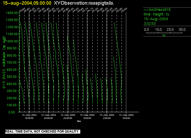Click the 14-Aug-2004 18:00:00 time label

pyautogui.click(x=29, y=116)
